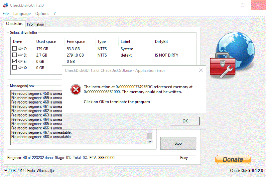Click the E: drive icon

(20, 61)
